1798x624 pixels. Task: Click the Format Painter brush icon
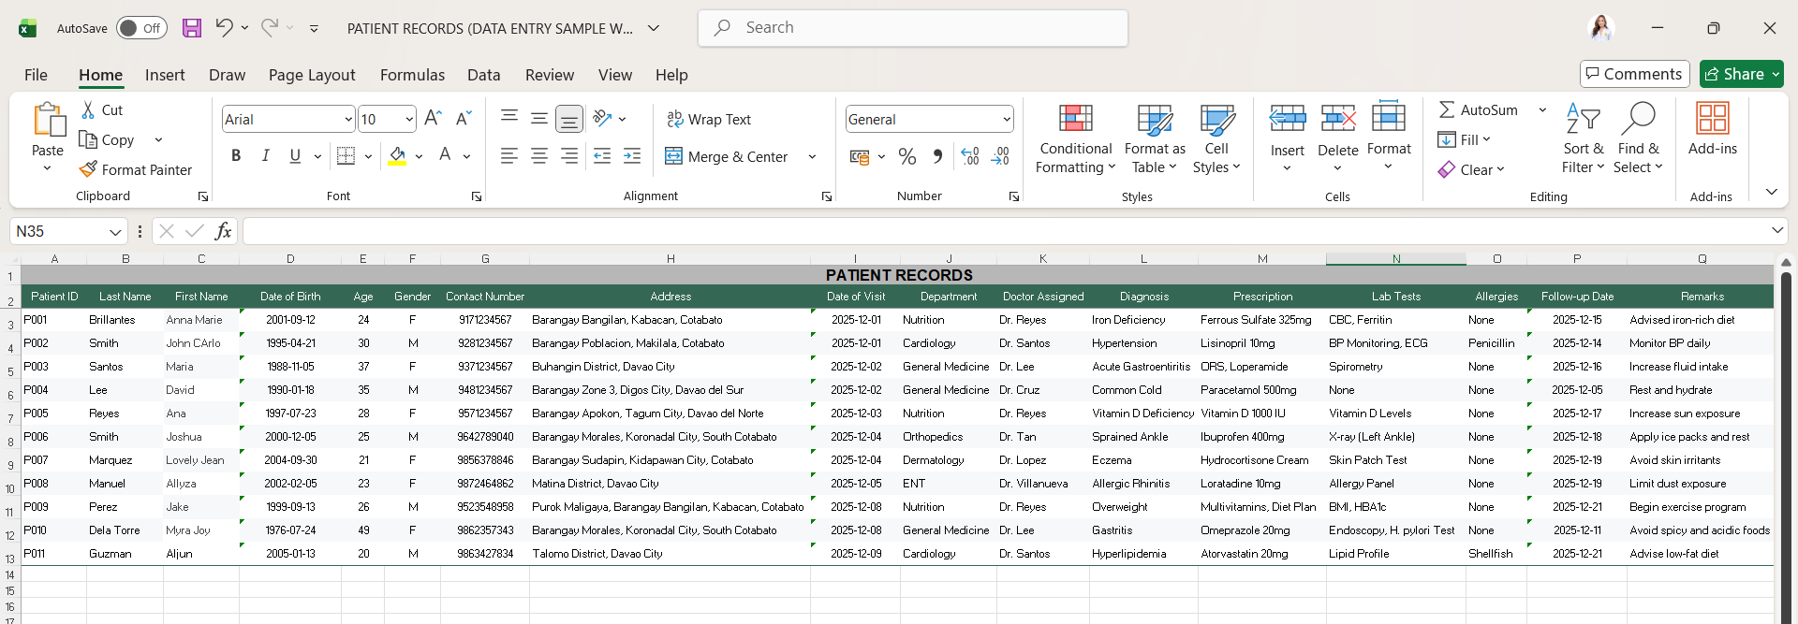(88, 169)
